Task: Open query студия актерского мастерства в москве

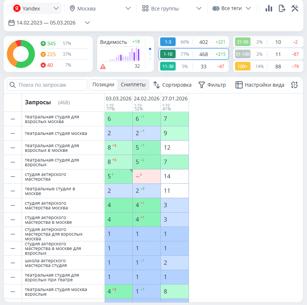Action: click(48, 220)
